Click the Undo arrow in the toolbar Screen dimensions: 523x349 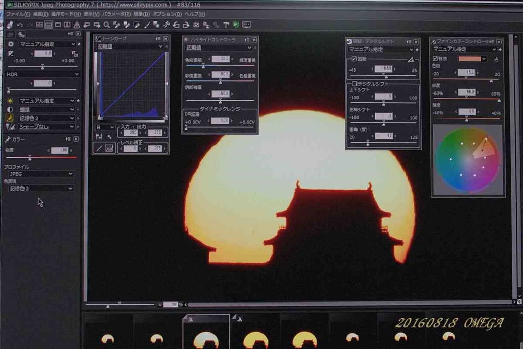pyautogui.click(x=20, y=25)
